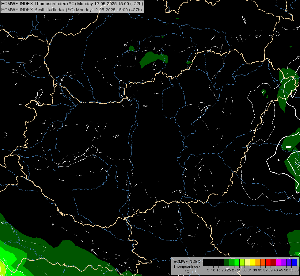The height and width of the screenshot is (276, 300).
Task: Click the '°C' unit label in legend
Action: pos(187,271)
